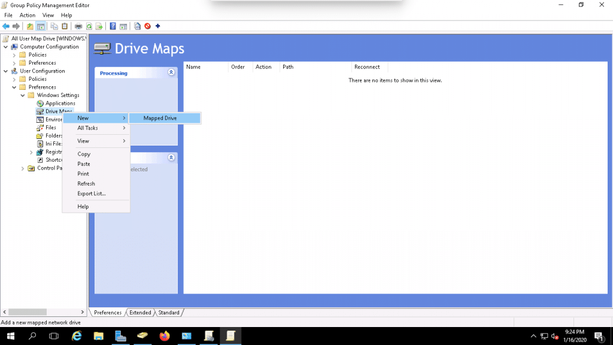Click Show/Hide Action Pane toolbar icon

pos(123,26)
